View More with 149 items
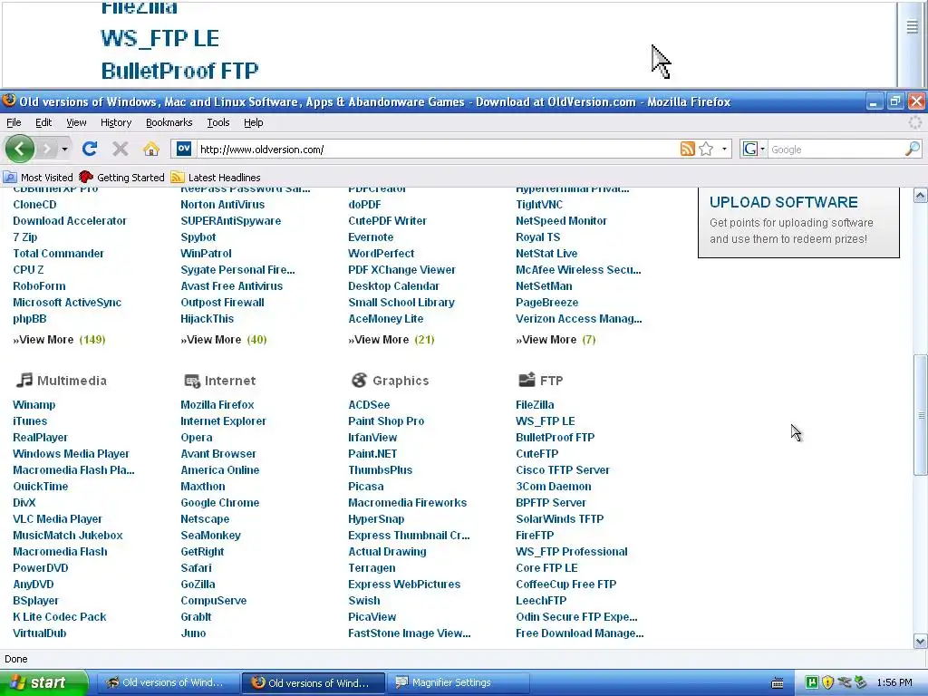 [x=59, y=340]
